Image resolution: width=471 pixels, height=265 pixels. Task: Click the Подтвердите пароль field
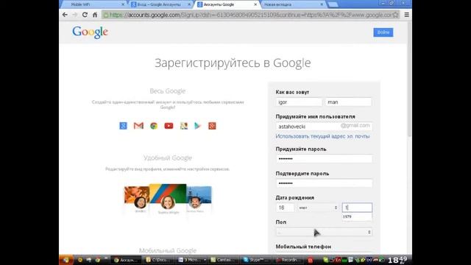pos(324,183)
